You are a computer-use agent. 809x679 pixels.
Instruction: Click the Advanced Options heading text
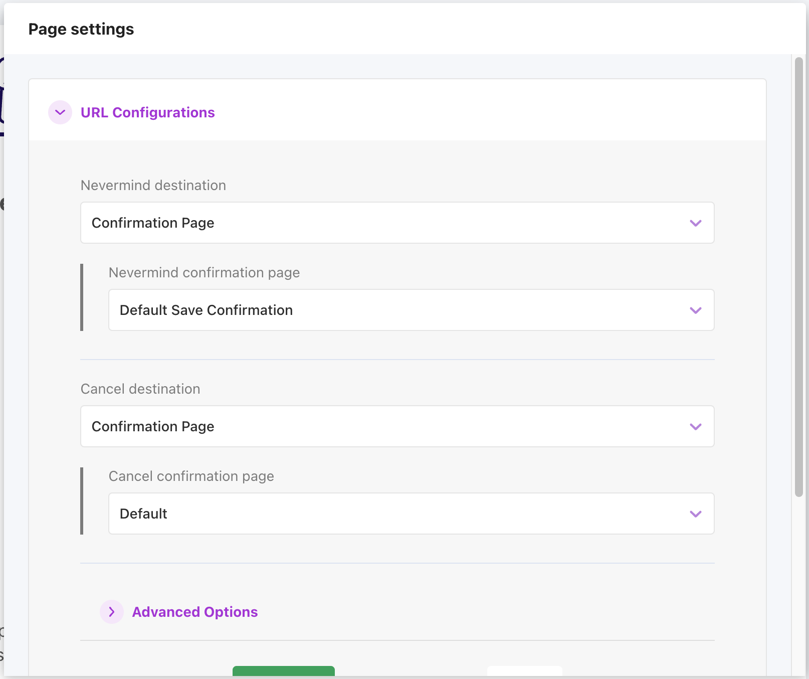[x=194, y=612]
